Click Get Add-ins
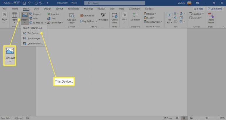Image resolution: width=226 pixels, height=120 pixels. [x=87, y=16]
